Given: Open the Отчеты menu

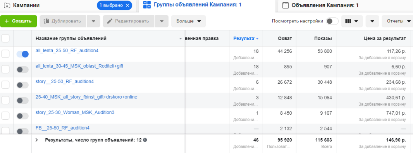Looking at the screenshot, I should click(x=398, y=21).
